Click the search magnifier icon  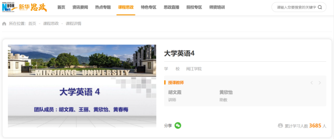pos(320,8)
